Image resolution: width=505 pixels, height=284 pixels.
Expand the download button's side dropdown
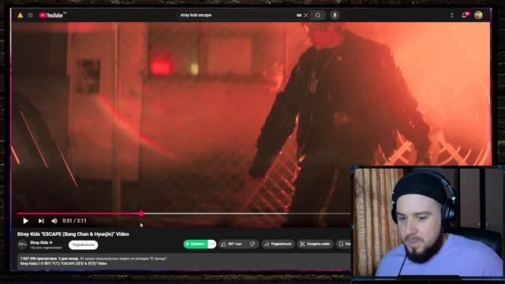[212, 244]
